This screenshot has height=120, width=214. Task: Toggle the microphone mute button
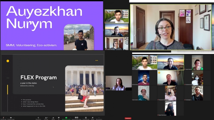(3, 117)
